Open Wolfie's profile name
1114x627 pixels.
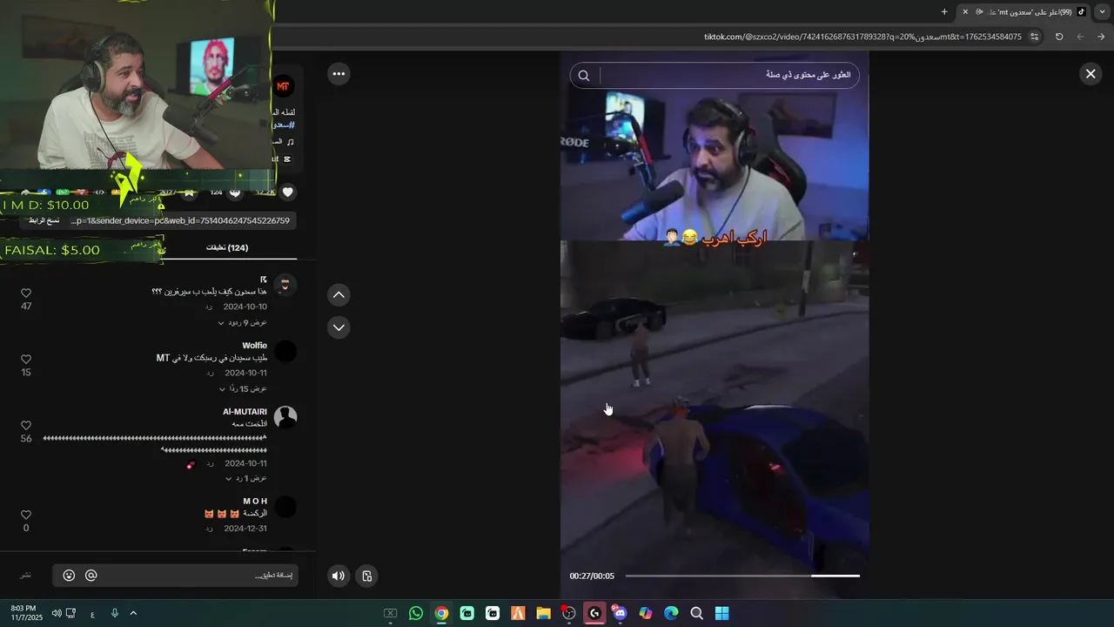point(255,346)
